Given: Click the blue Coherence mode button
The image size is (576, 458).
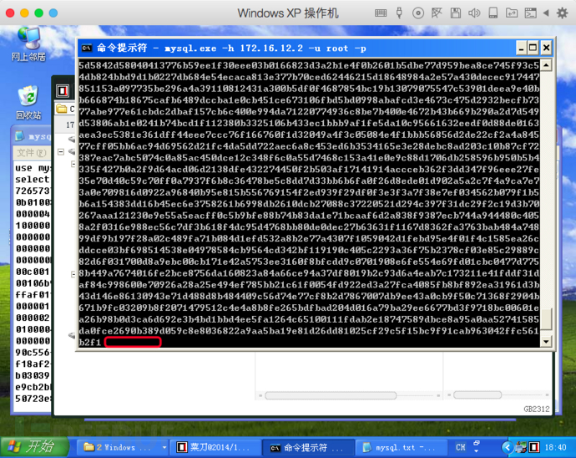Looking at the screenshot, I should pyautogui.click(x=53, y=13).
